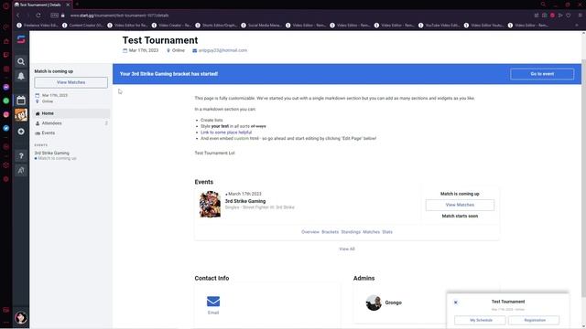The image size is (586, 329).
Task: Click My Schedule button in popup
Action: pos(481,320)
